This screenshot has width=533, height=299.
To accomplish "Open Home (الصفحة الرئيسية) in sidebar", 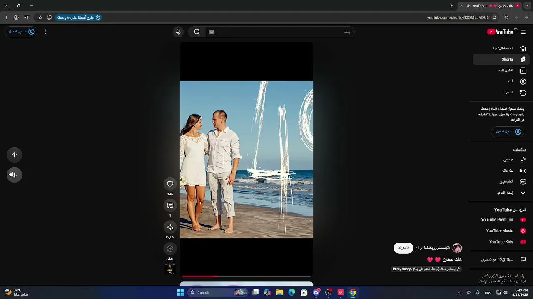I will [x=501, y=48].
